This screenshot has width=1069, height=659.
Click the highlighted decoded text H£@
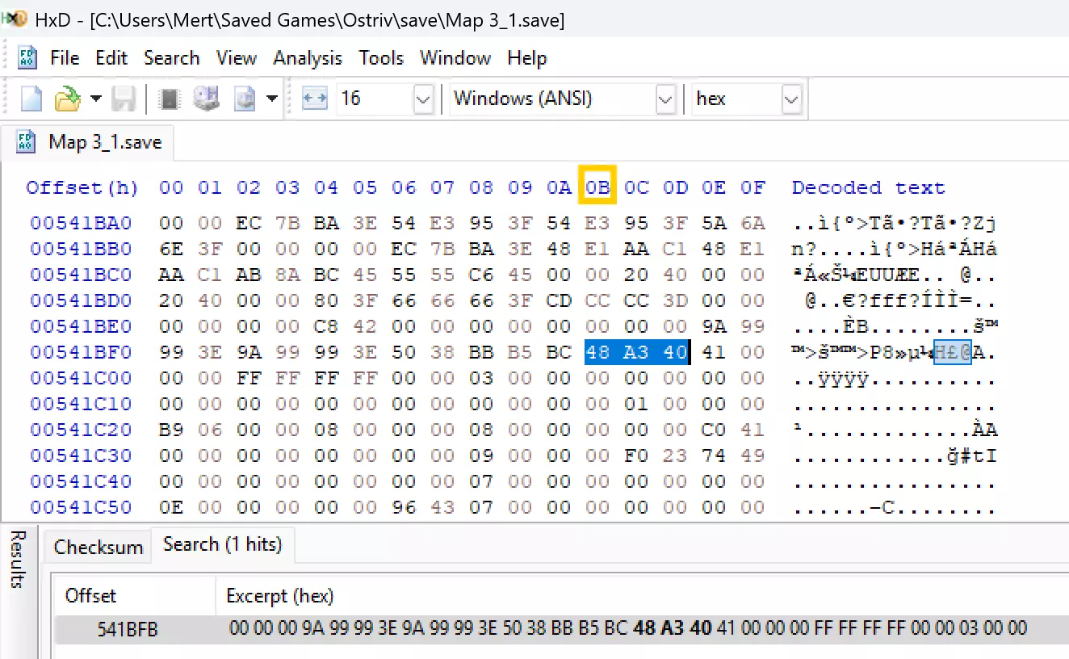tap(953, 352)
